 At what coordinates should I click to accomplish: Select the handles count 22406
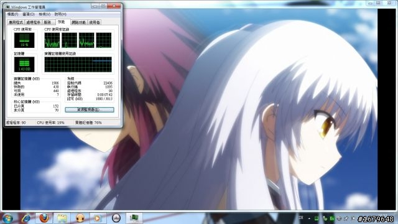click(108, 83)
